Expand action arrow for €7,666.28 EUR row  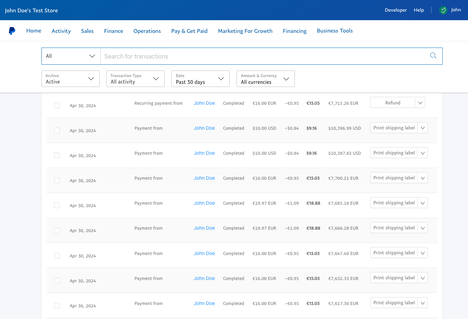pos(423,228)
